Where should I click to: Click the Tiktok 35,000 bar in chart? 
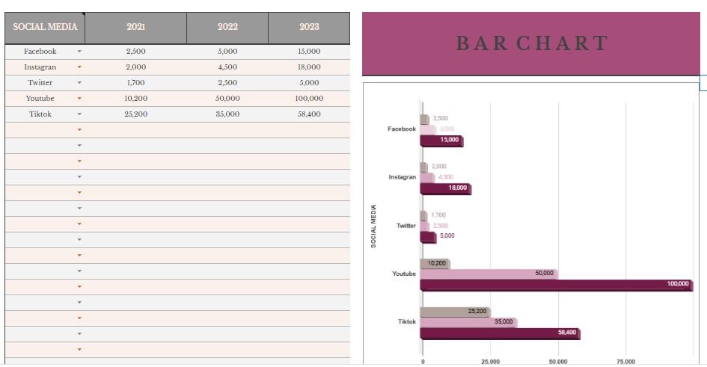pos(468,323)
